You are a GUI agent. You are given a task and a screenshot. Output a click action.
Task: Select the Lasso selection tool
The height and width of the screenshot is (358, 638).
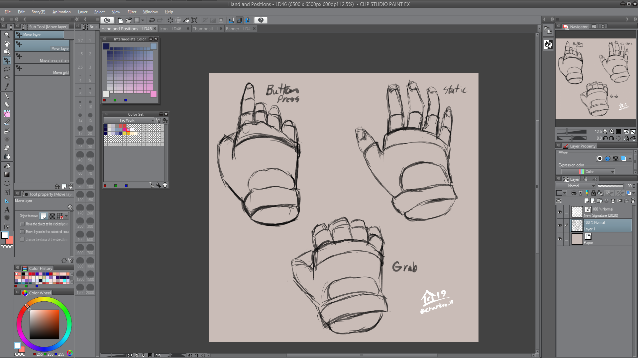coord(7,69)
